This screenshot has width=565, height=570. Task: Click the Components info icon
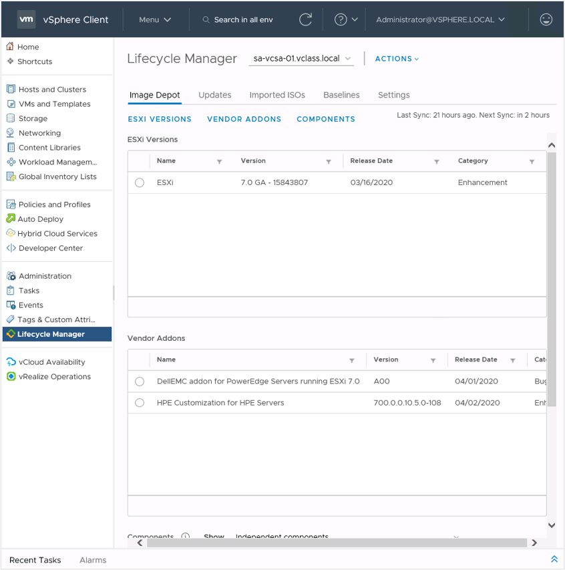(185, 536)
